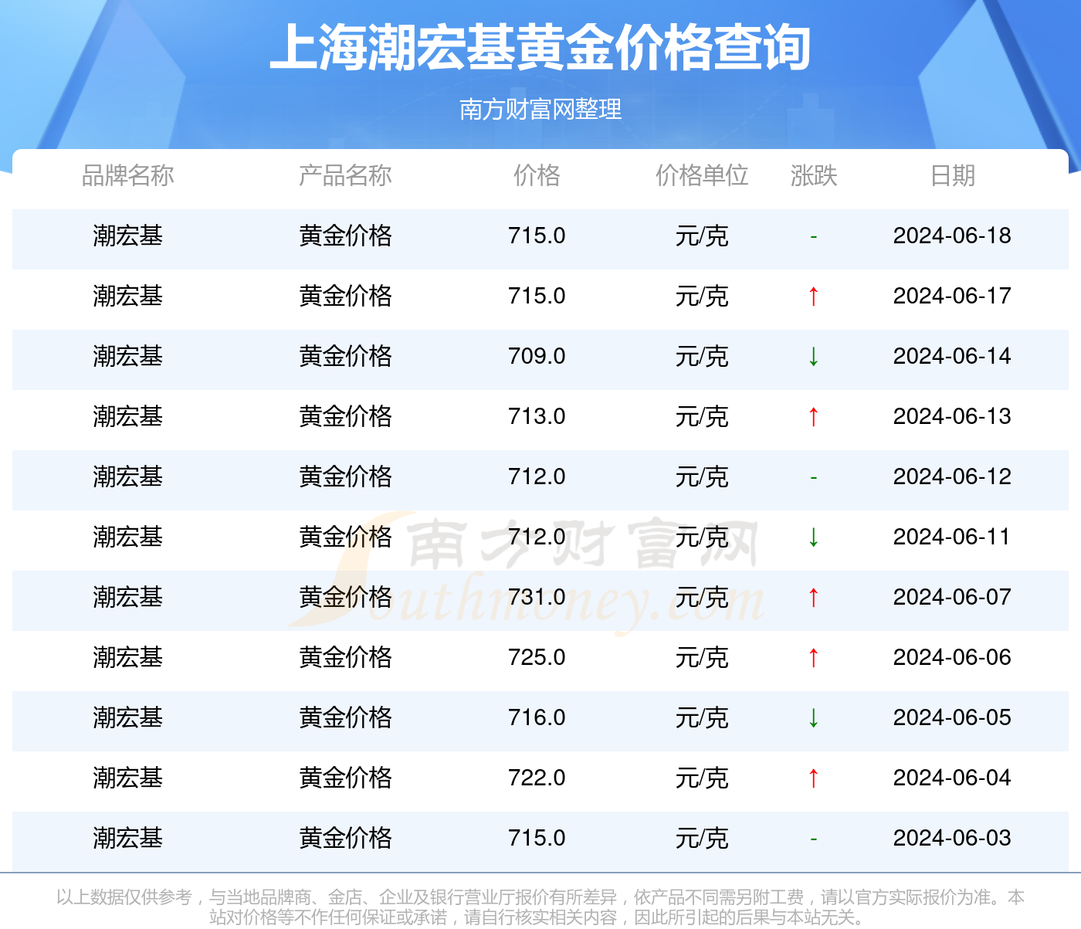This screenshot has width=1081, height=929.
Task: Select the date cell 2024-06-05
Action: point(952,717)
